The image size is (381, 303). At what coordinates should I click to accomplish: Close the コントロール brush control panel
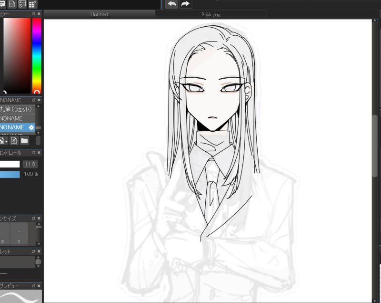pyautogui.click(x=39, y=153)
